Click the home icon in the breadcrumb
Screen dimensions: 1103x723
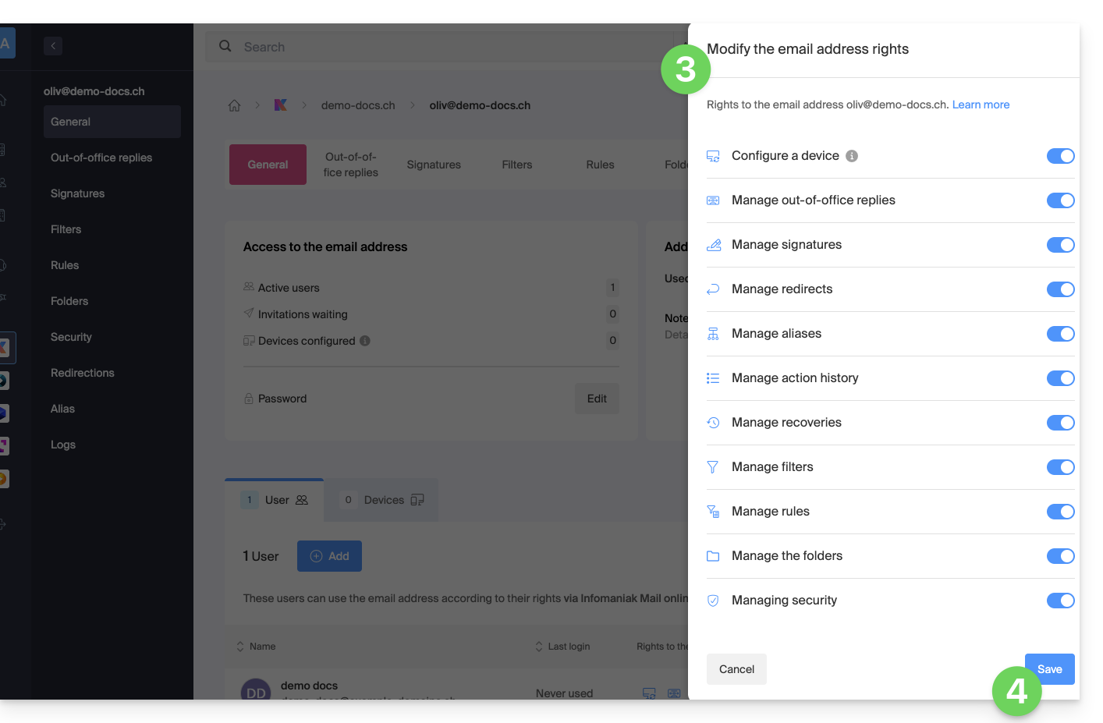coord(234,105)
